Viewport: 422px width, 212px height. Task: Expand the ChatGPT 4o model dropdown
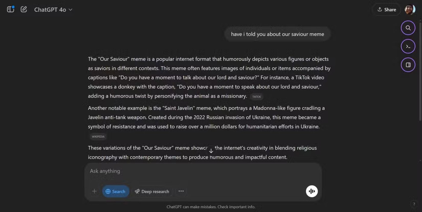click(x=53, y=10)
